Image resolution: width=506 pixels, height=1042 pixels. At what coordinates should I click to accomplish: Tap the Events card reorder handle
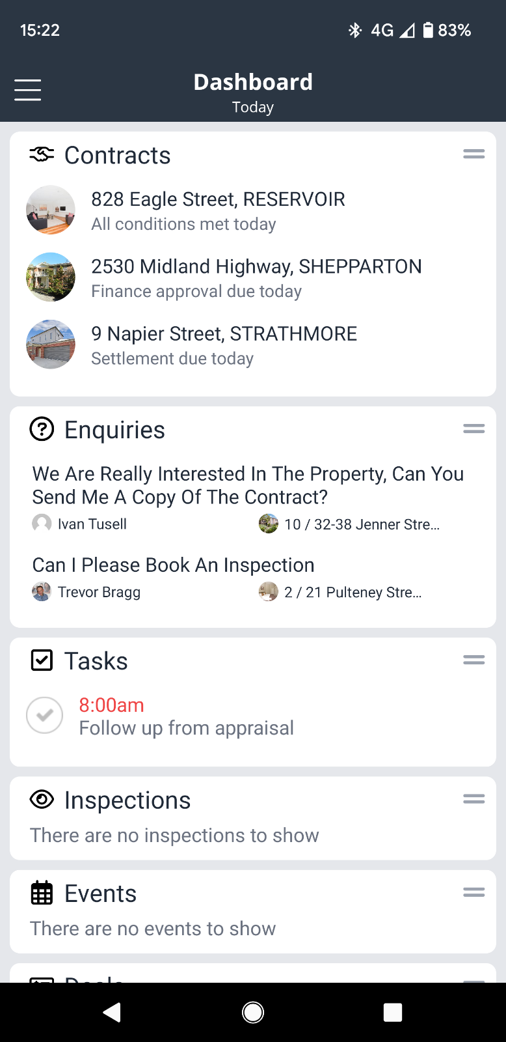coord(473,892)
